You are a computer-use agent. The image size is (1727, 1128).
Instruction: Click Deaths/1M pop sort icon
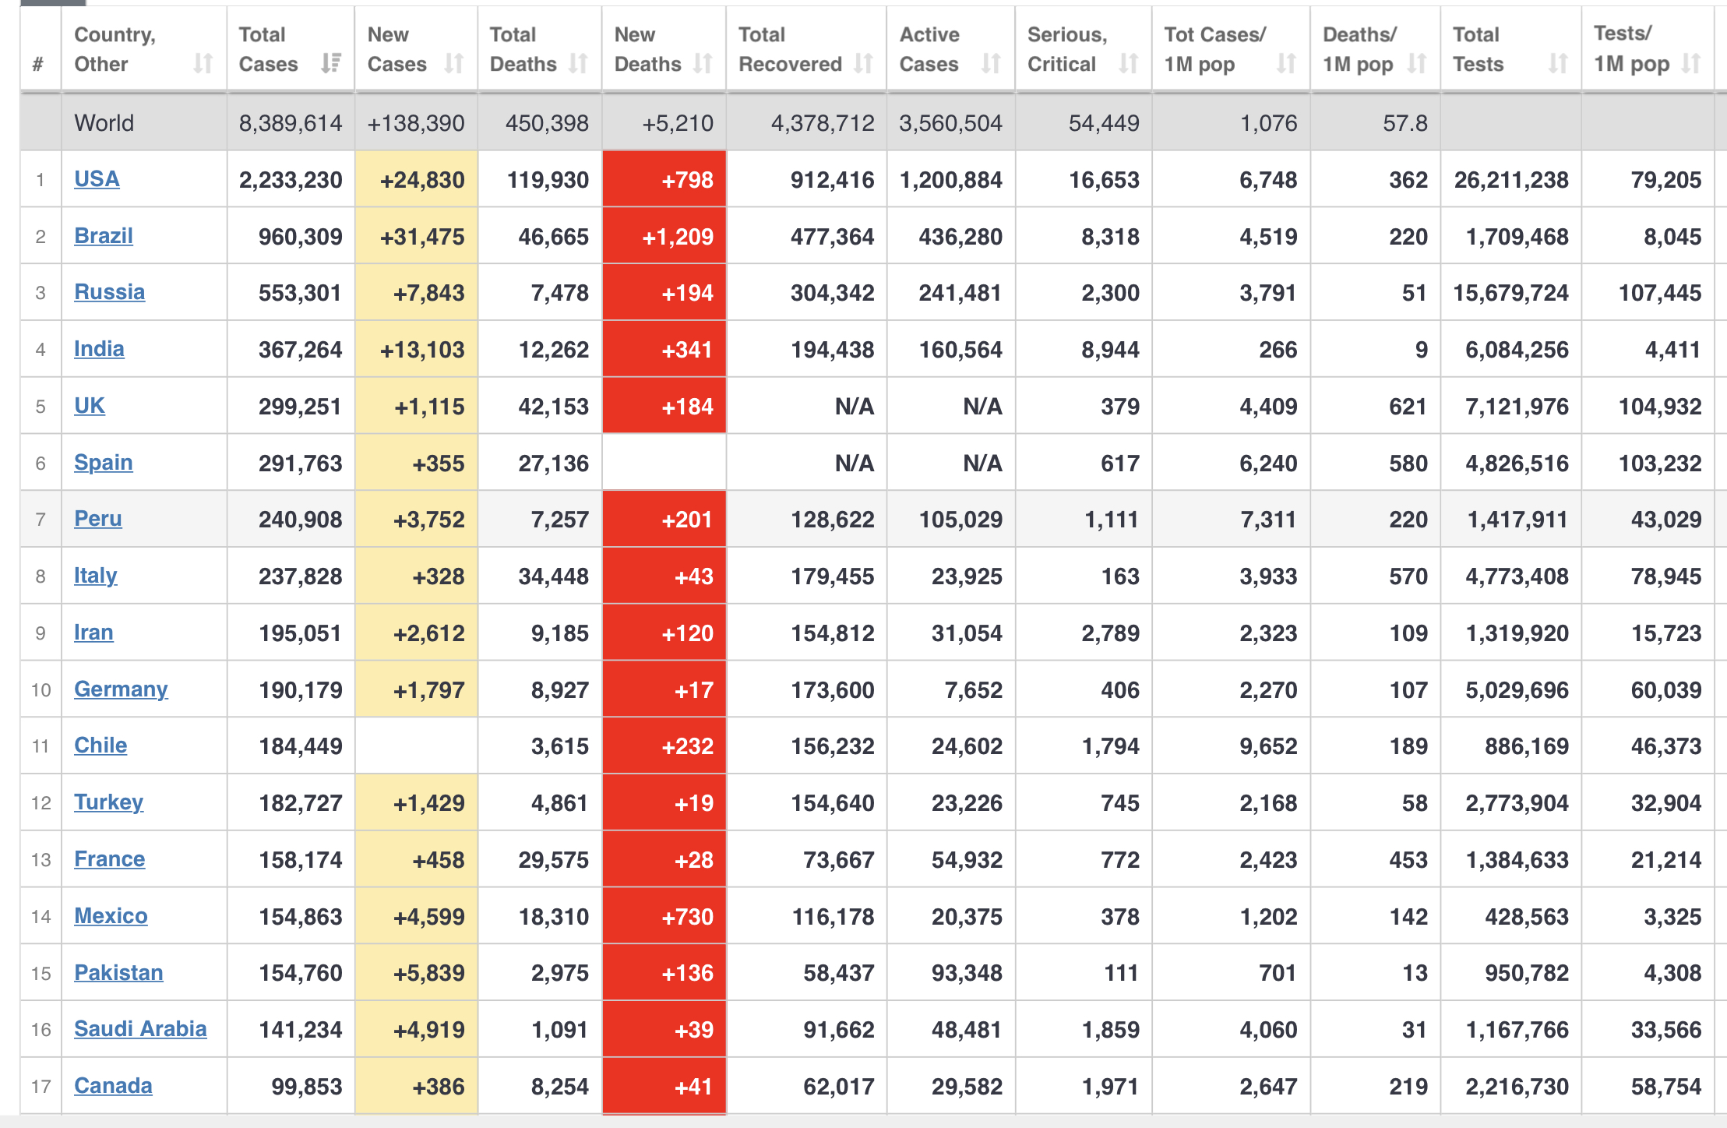pos(1417,63)
